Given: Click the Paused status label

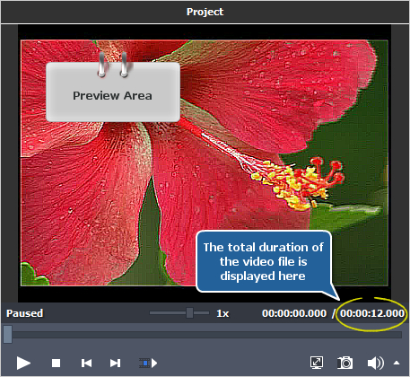Looking at the screenshot, I should pyautogui.click(x=25, y=313).
